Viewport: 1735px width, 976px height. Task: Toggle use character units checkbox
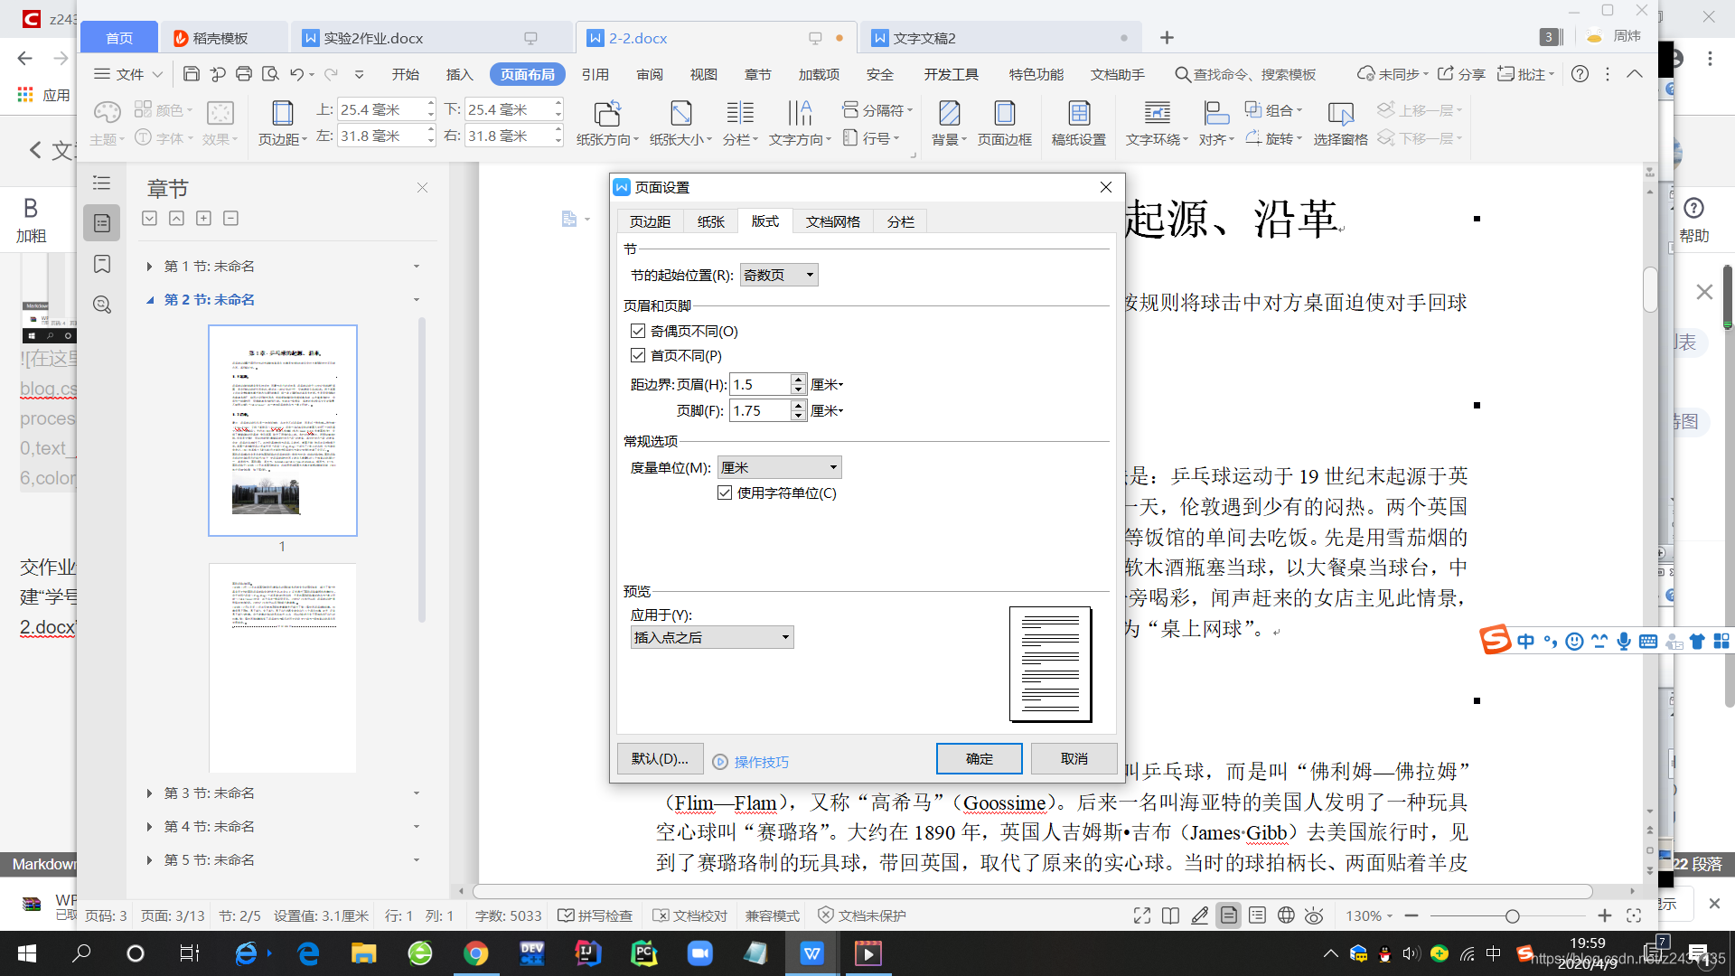(x=725, y=493)
